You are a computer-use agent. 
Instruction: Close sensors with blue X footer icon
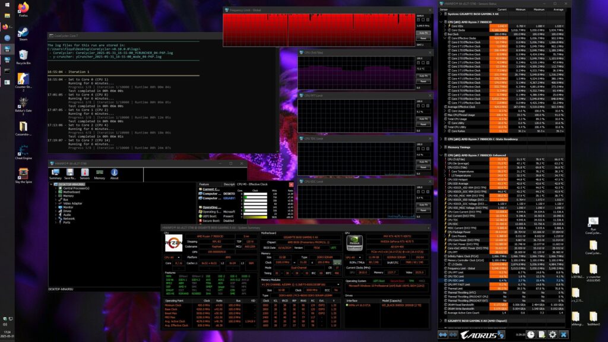click(x=563, y=335)
